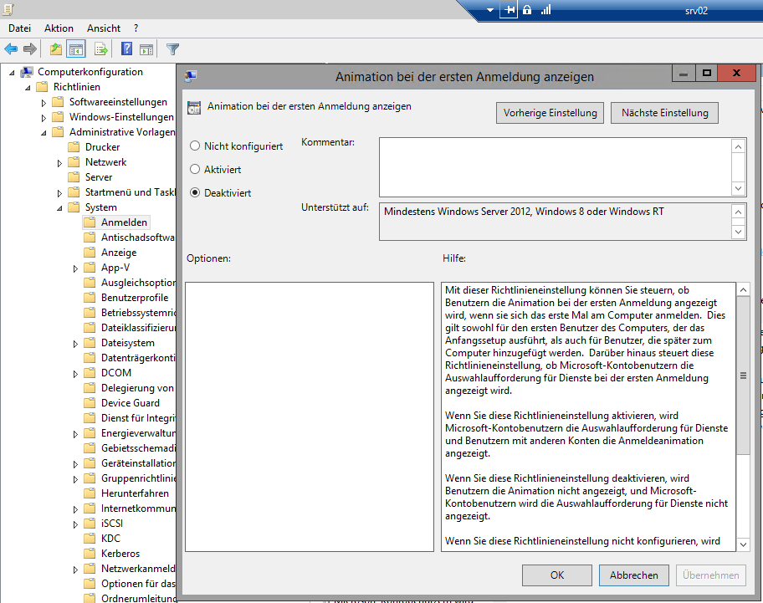
Task: Select the 'Aktiviert' option
Action: click(195, 169)
